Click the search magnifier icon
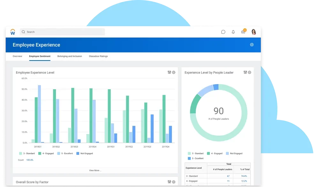 (x=23, y=32)
